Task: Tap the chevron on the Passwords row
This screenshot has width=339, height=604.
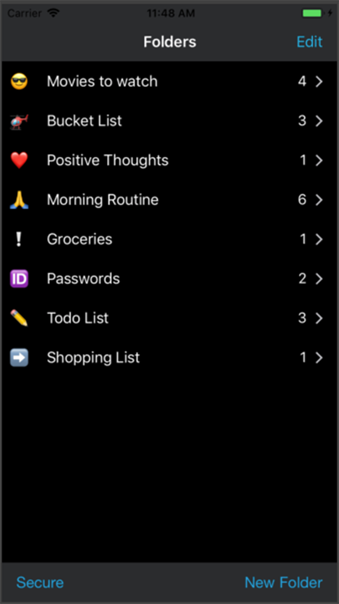Action: coord(319,279)
